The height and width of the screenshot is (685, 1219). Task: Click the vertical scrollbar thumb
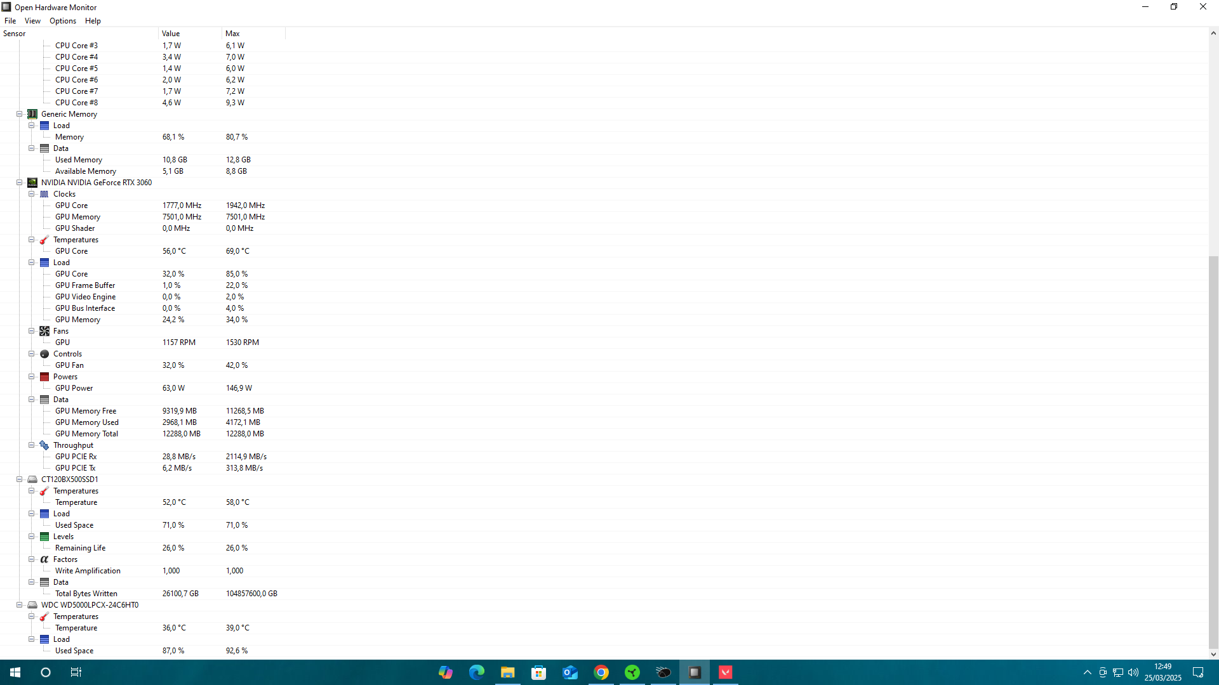(1213, 451)
